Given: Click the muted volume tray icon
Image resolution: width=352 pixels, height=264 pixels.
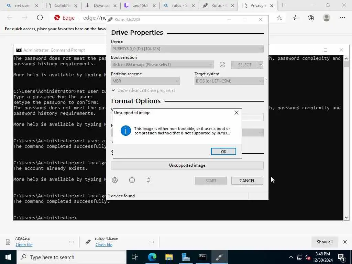Looking at the screenshot, I should (307, 257).
